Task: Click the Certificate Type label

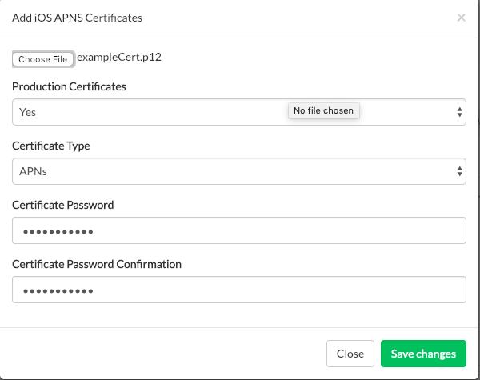Action: [x=51, y=146]
